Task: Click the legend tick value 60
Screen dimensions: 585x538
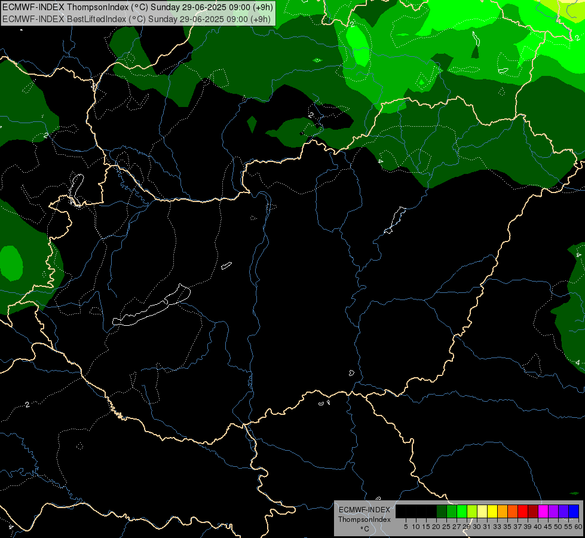Action: (578, 527)
